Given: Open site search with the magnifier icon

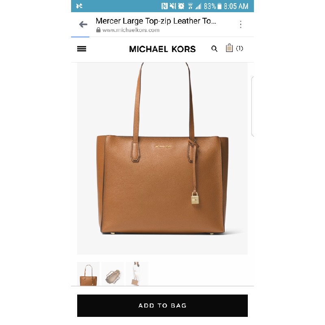Looking at the screenshot, I should [214, 49].
